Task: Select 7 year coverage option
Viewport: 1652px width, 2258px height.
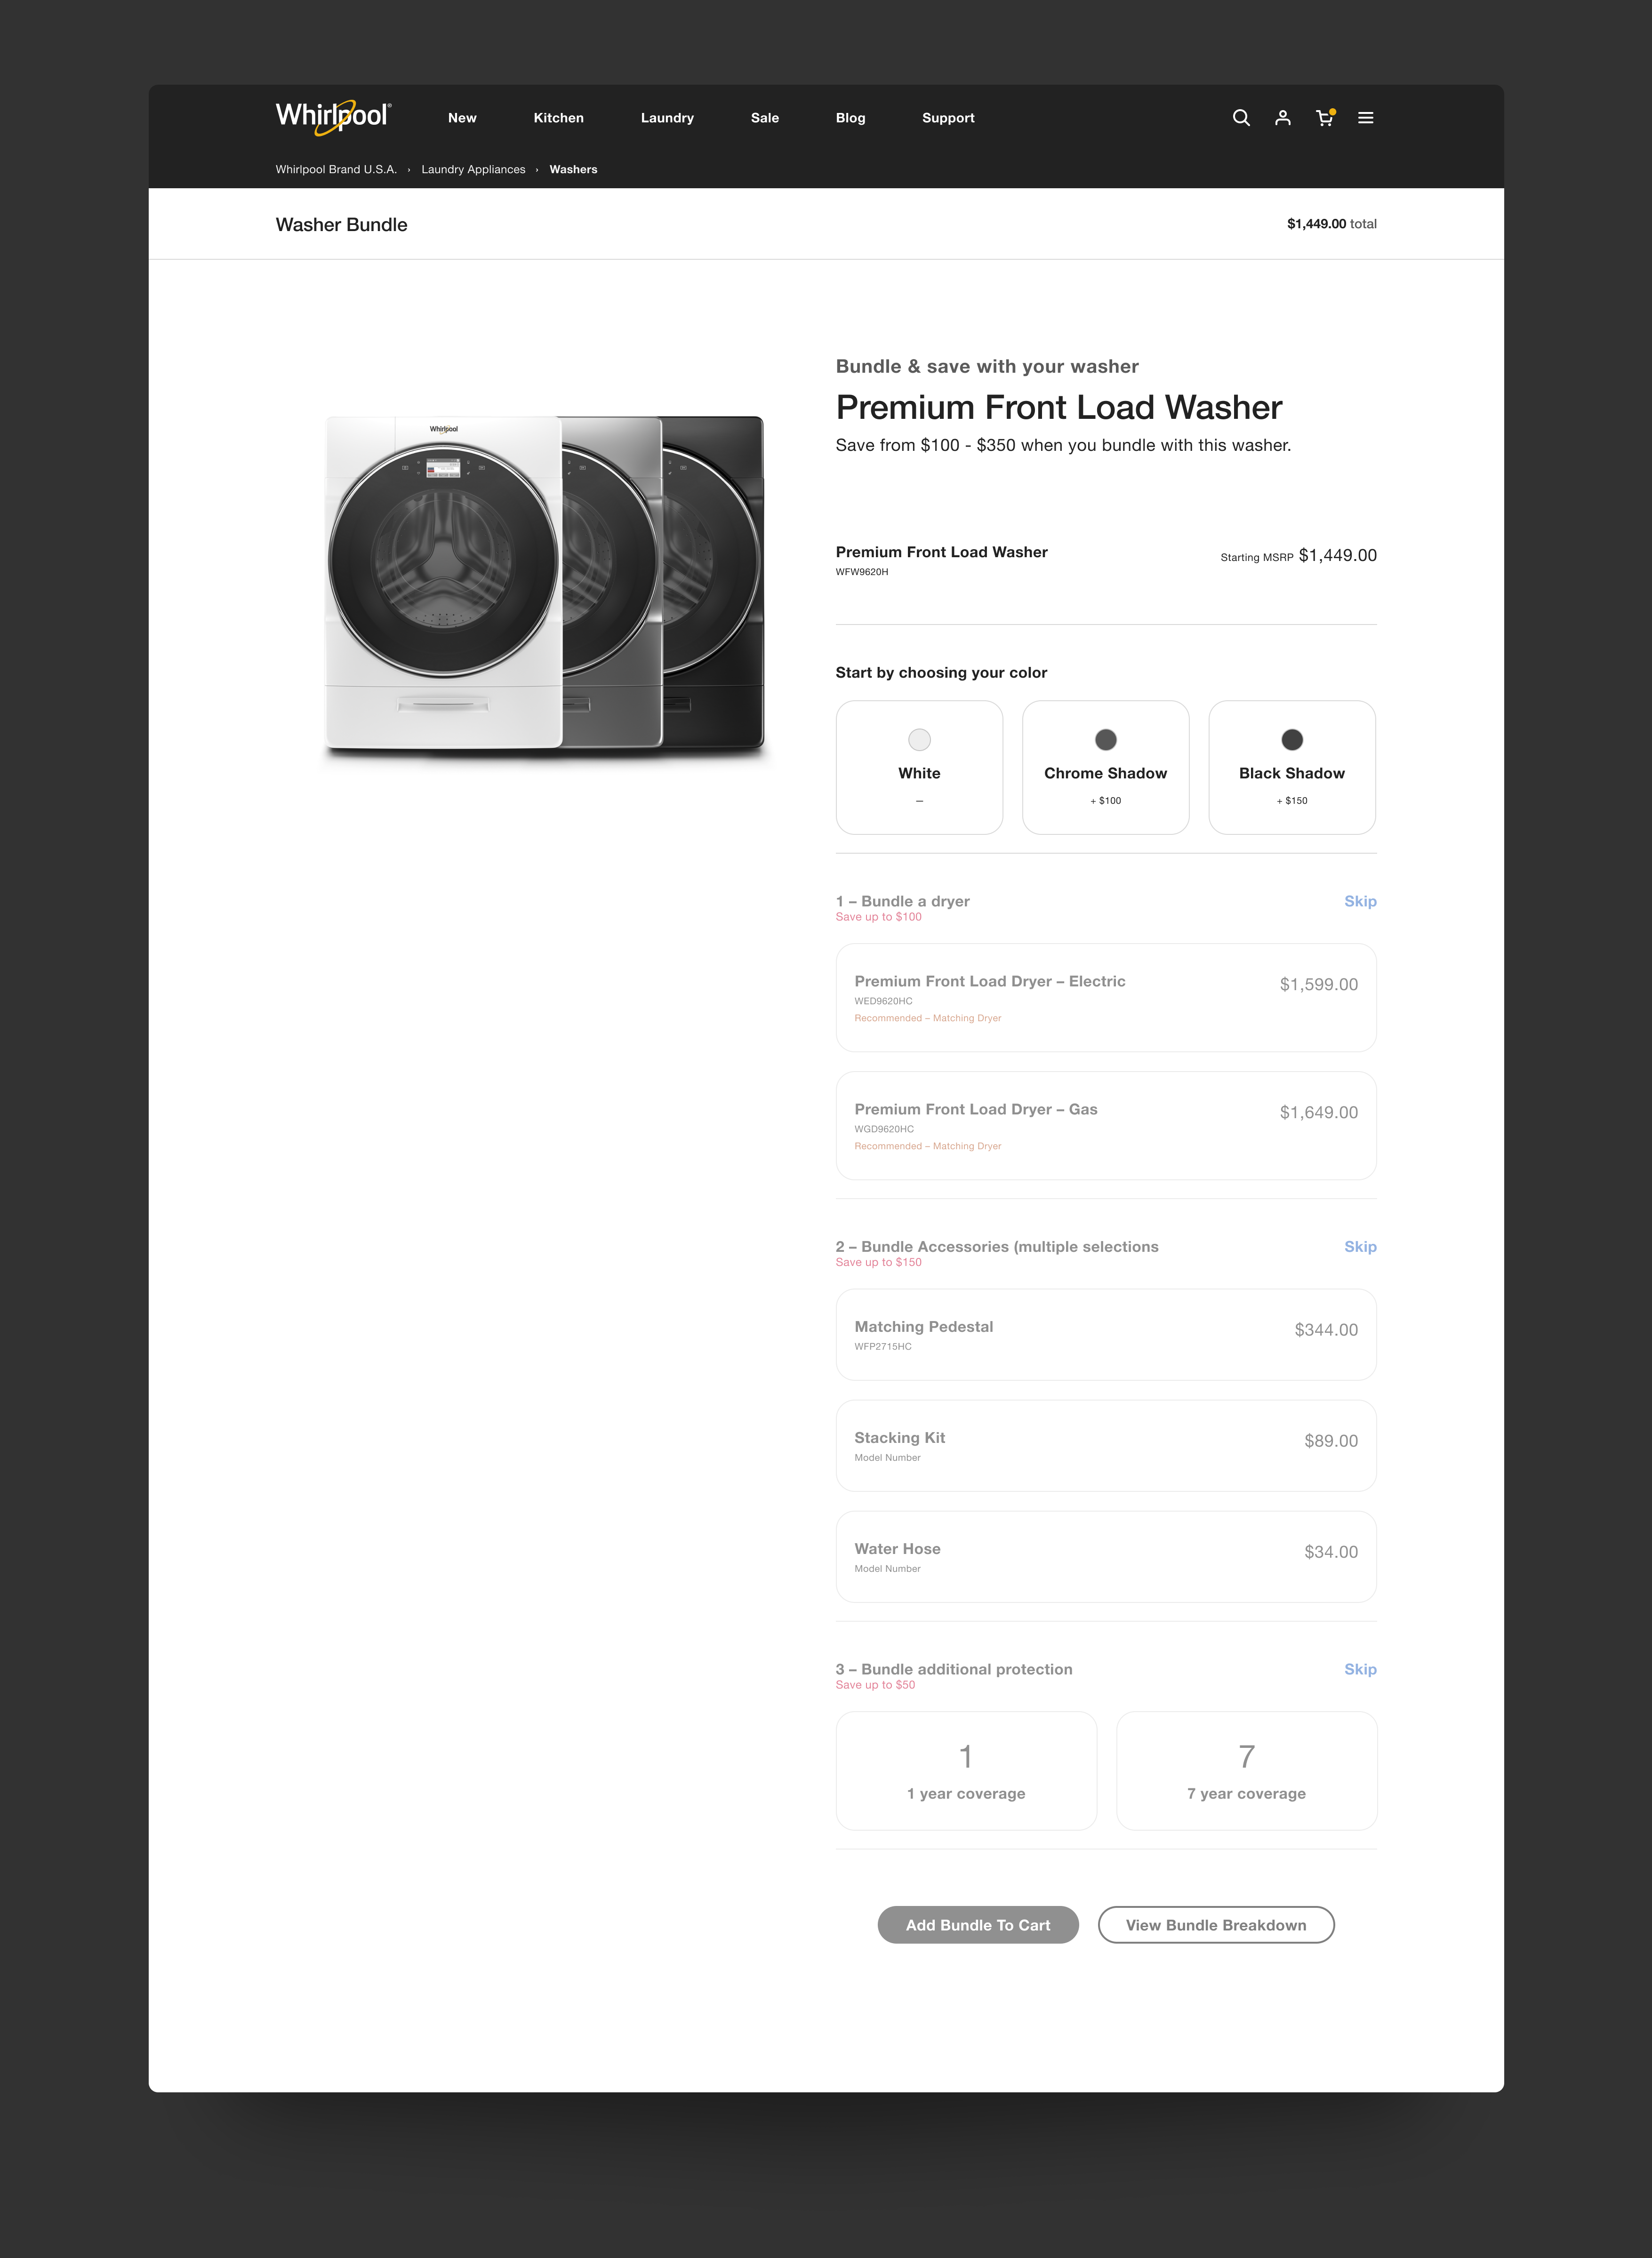Action: click(1246, 1771)
